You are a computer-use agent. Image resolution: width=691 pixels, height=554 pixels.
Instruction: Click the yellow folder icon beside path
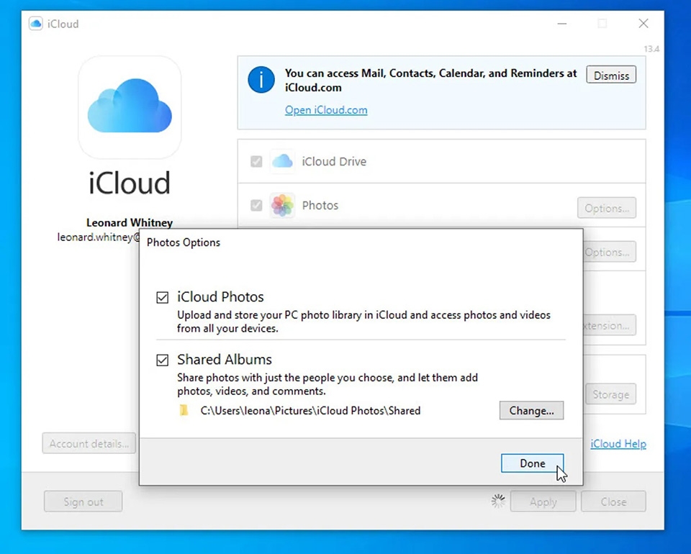point(184,410)
